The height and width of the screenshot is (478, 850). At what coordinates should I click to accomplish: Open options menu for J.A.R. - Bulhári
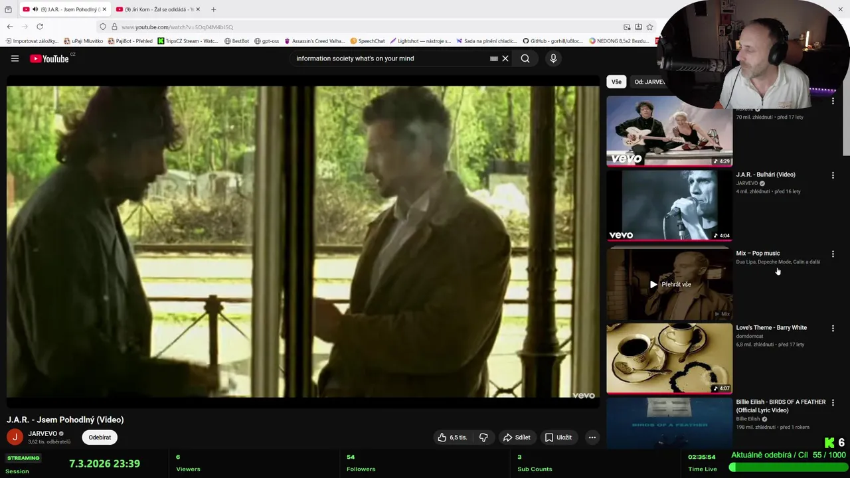833,175
